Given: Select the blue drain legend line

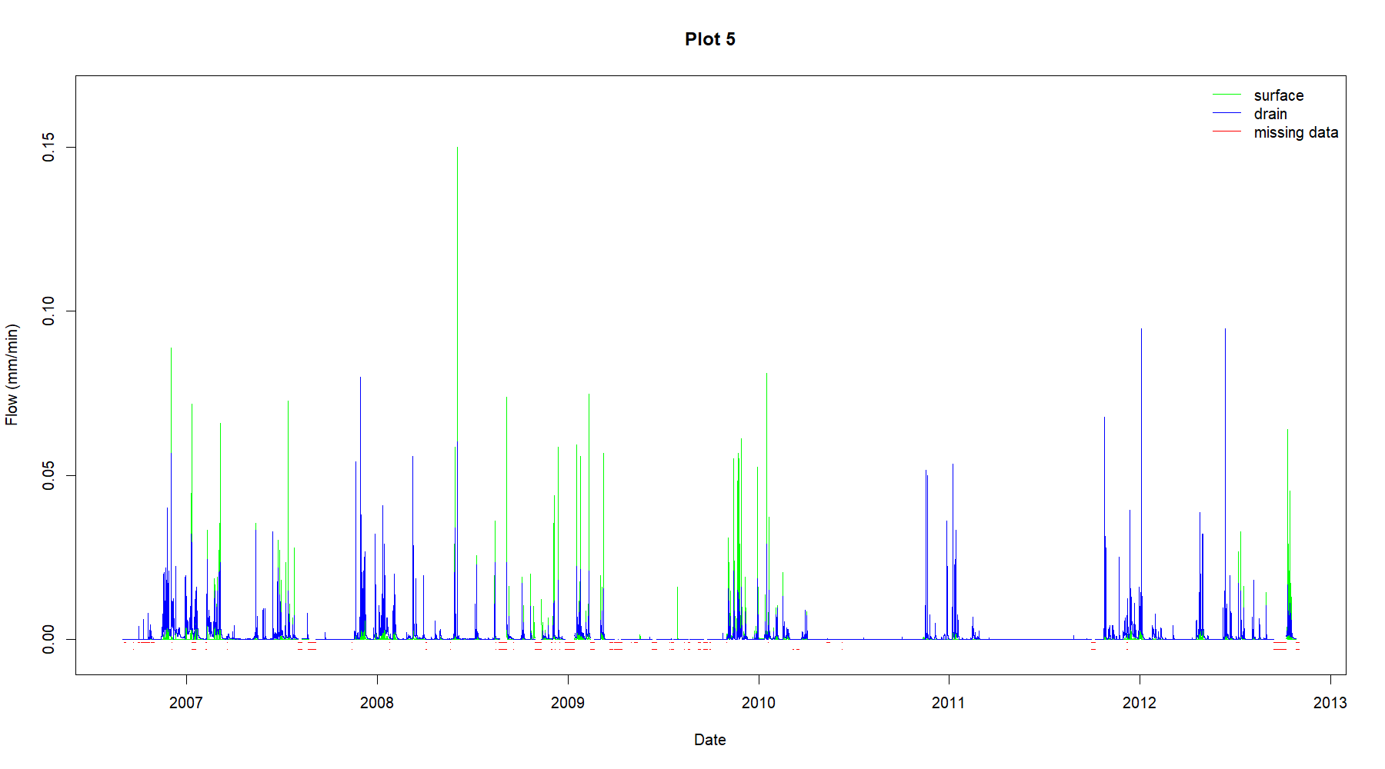Looking at the screenshot, I should pyautogui.click(x=1226, y=113).
